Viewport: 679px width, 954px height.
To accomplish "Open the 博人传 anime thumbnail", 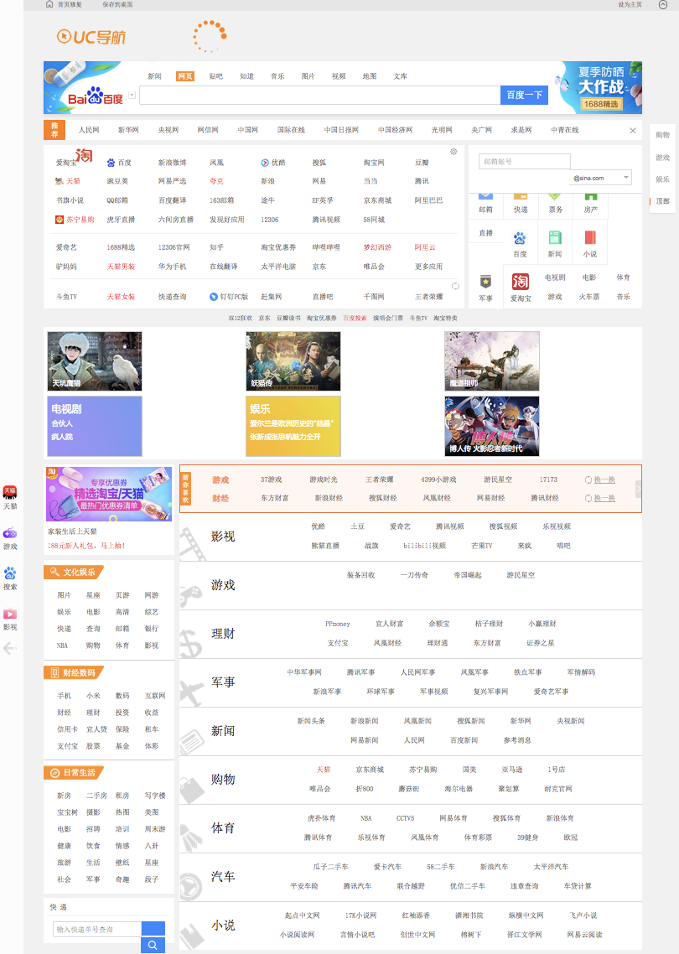I will pos(491,426).
